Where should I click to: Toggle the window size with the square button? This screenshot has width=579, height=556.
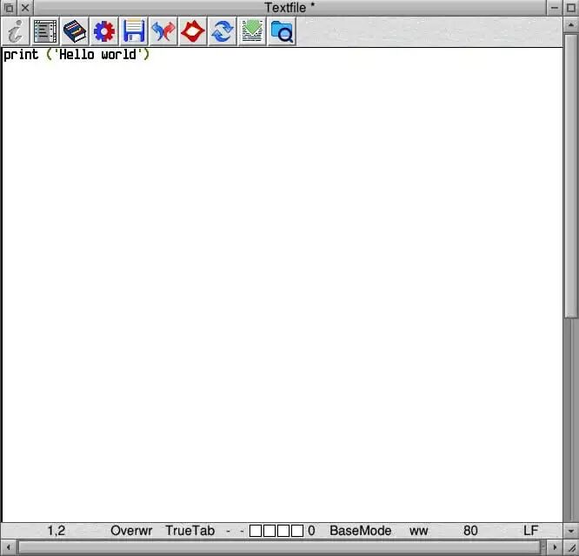click(571, 8)
